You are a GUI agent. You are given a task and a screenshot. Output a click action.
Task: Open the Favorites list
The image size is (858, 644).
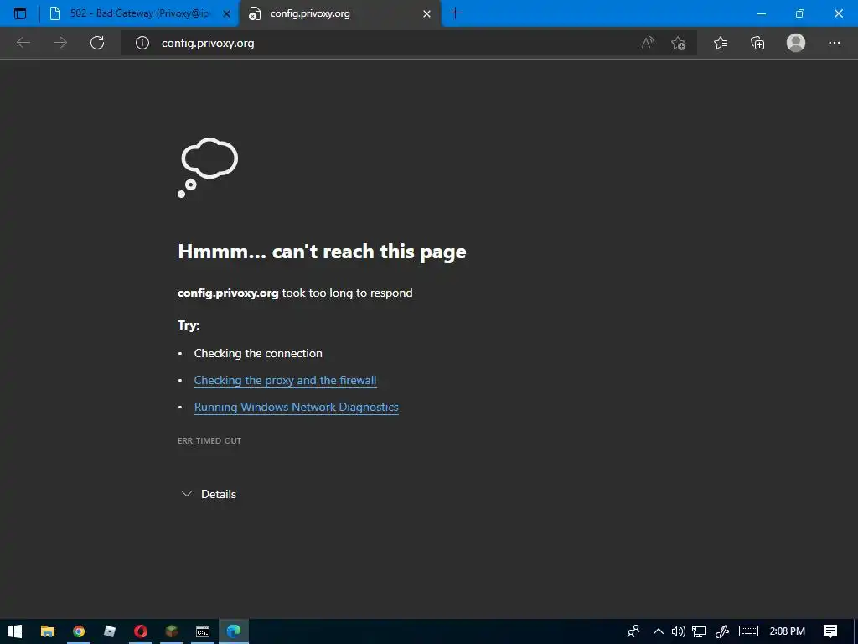(721, 43)
